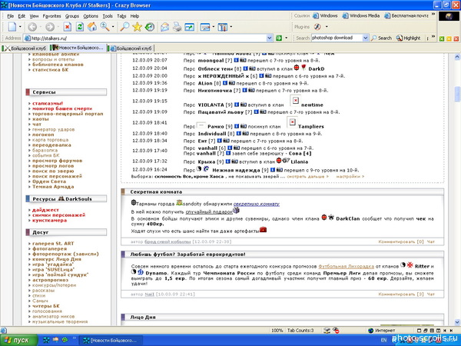Open the секретную комнату link
The height and width of the screenshot is (346, 461).
click(x=257, y=204)
